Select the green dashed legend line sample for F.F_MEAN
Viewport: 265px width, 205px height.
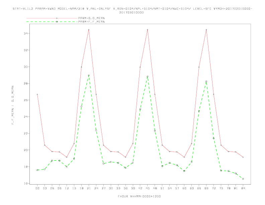point(52,22)
